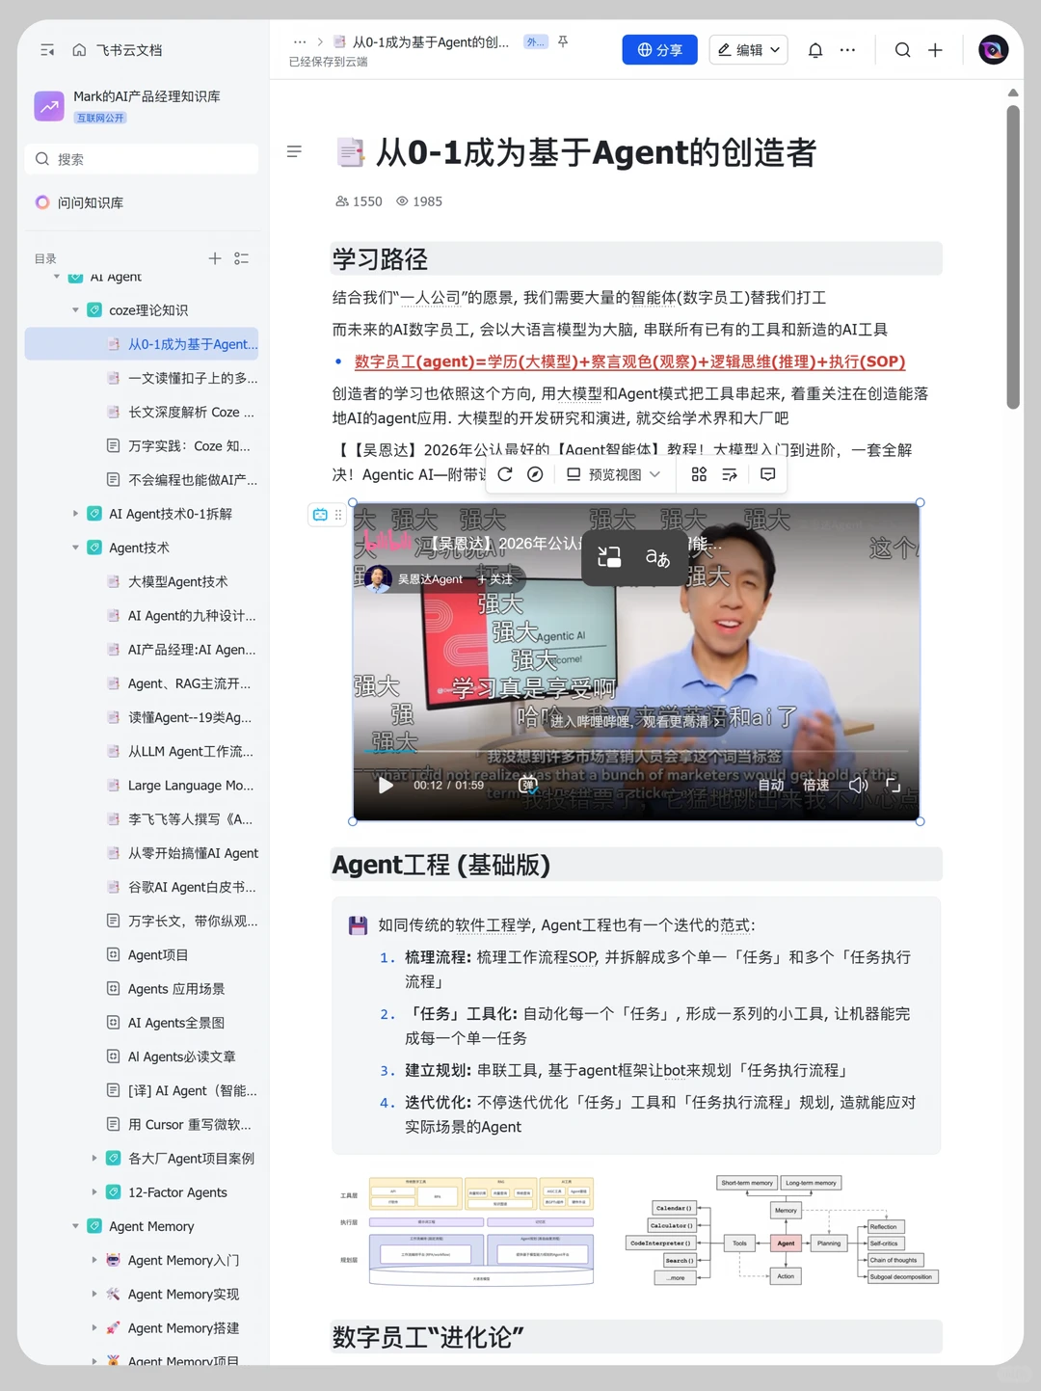
Task: Mute the video volume
Action: tap(858, 785)
